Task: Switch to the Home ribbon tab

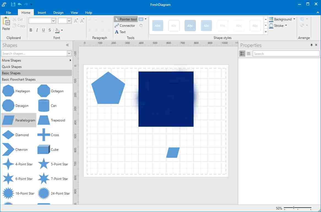Action: pyautogui.click(x=26, y=12)
